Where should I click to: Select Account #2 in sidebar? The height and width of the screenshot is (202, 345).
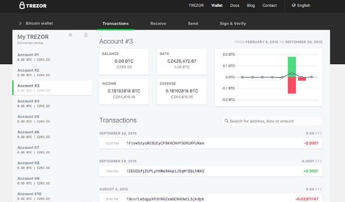click(52, 72)
